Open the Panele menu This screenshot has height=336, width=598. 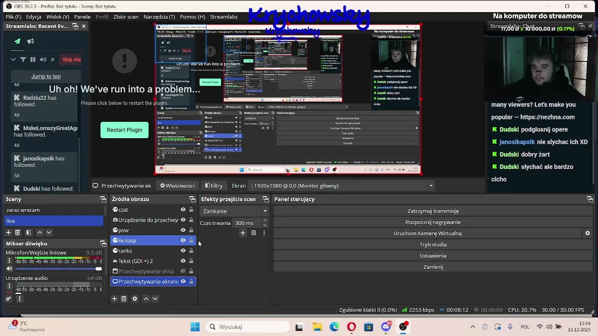82,17
